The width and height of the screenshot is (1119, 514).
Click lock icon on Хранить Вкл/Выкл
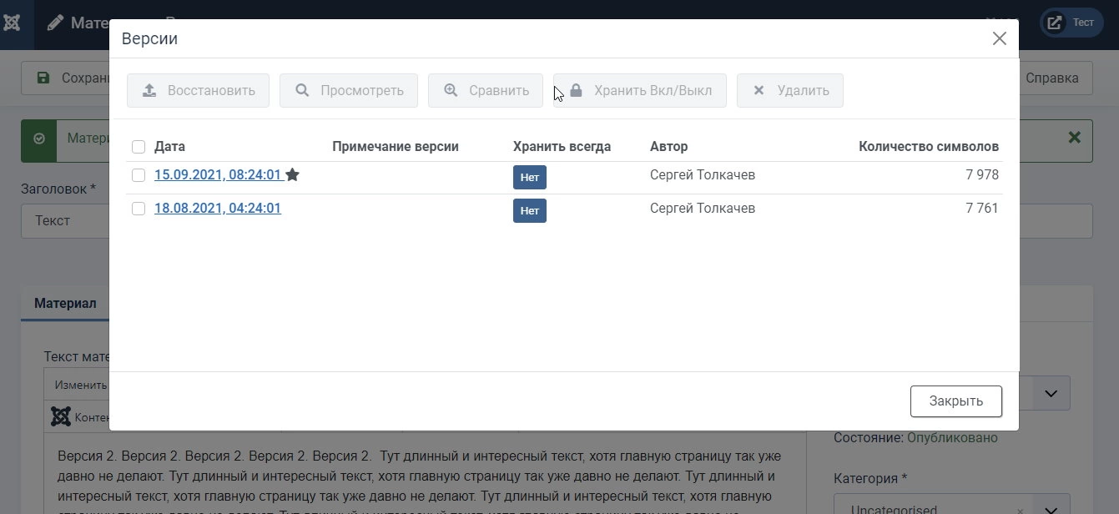(576, 90)
